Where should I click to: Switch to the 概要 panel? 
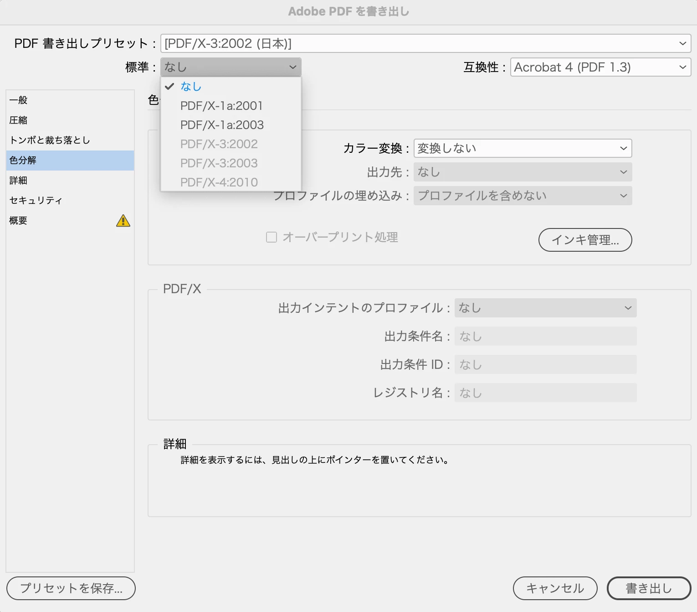coord(70,221)
